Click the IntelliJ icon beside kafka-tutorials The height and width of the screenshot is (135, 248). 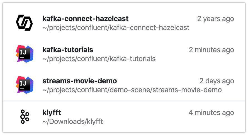[x=25, y=54]
